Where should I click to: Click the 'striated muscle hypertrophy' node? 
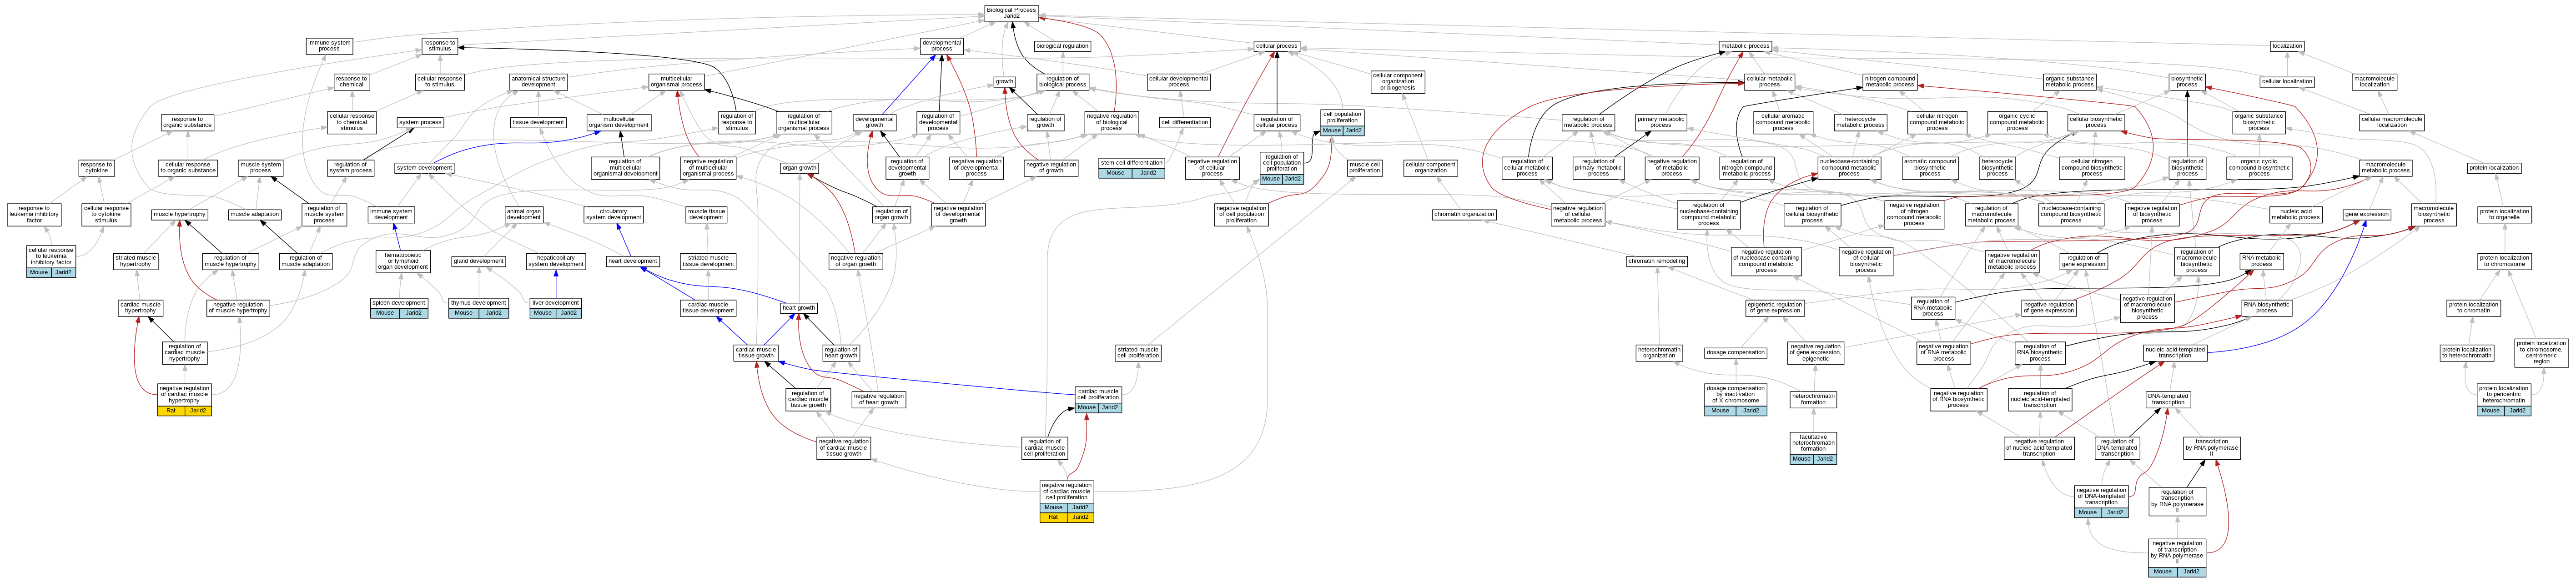(136, 261)
